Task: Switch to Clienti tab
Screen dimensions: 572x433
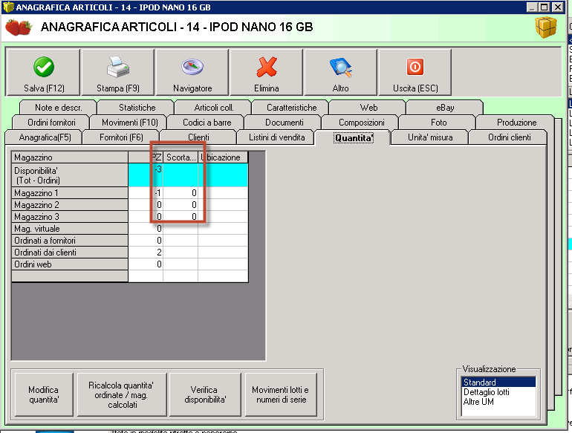Action: pos(198,137)
